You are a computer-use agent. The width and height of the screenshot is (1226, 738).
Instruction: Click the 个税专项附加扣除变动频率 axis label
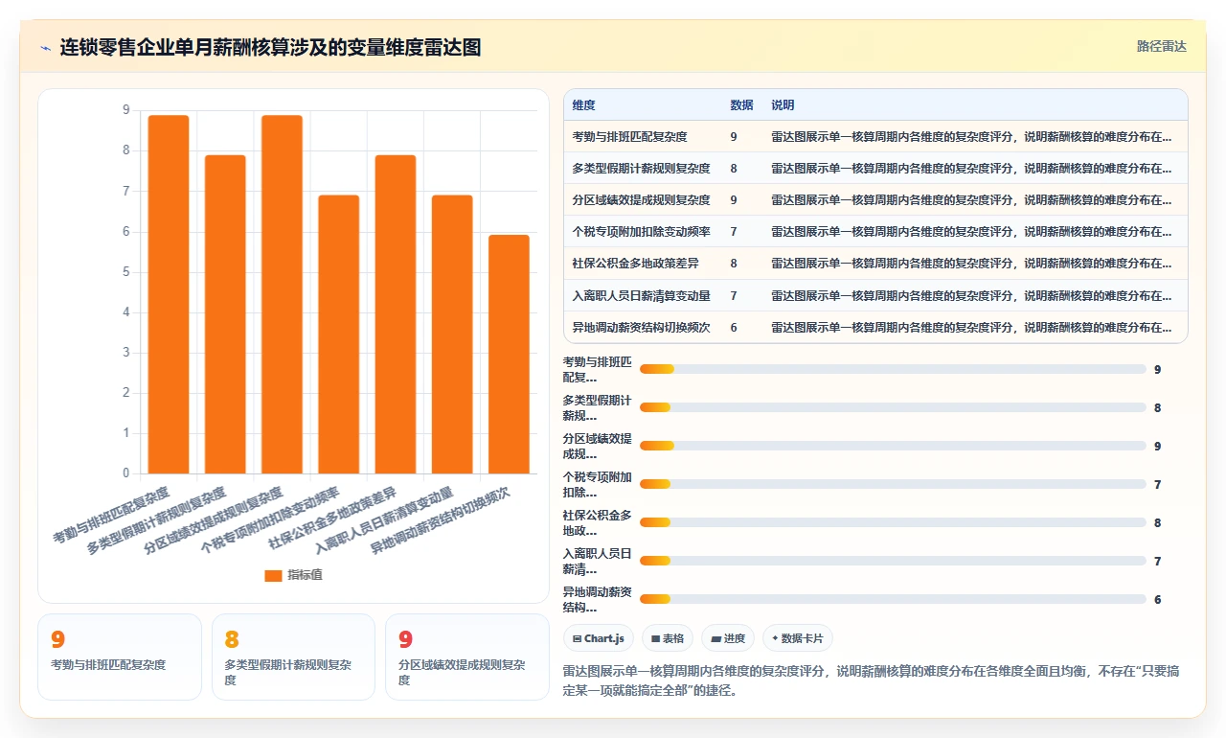269,520
